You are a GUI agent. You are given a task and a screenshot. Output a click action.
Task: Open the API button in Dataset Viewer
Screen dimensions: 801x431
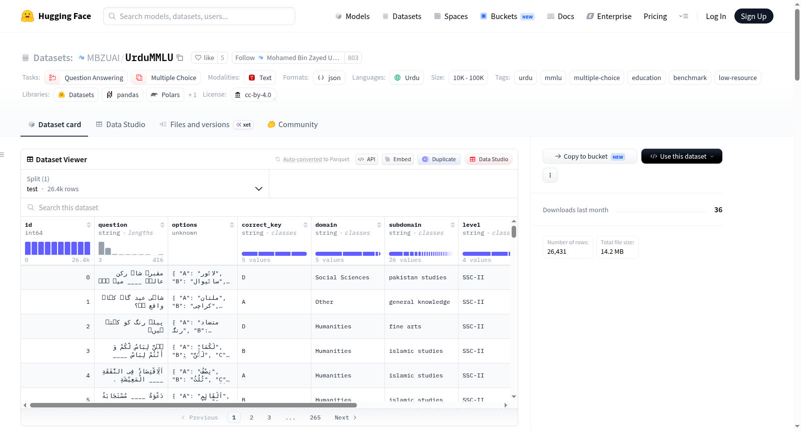coord(366,159)
